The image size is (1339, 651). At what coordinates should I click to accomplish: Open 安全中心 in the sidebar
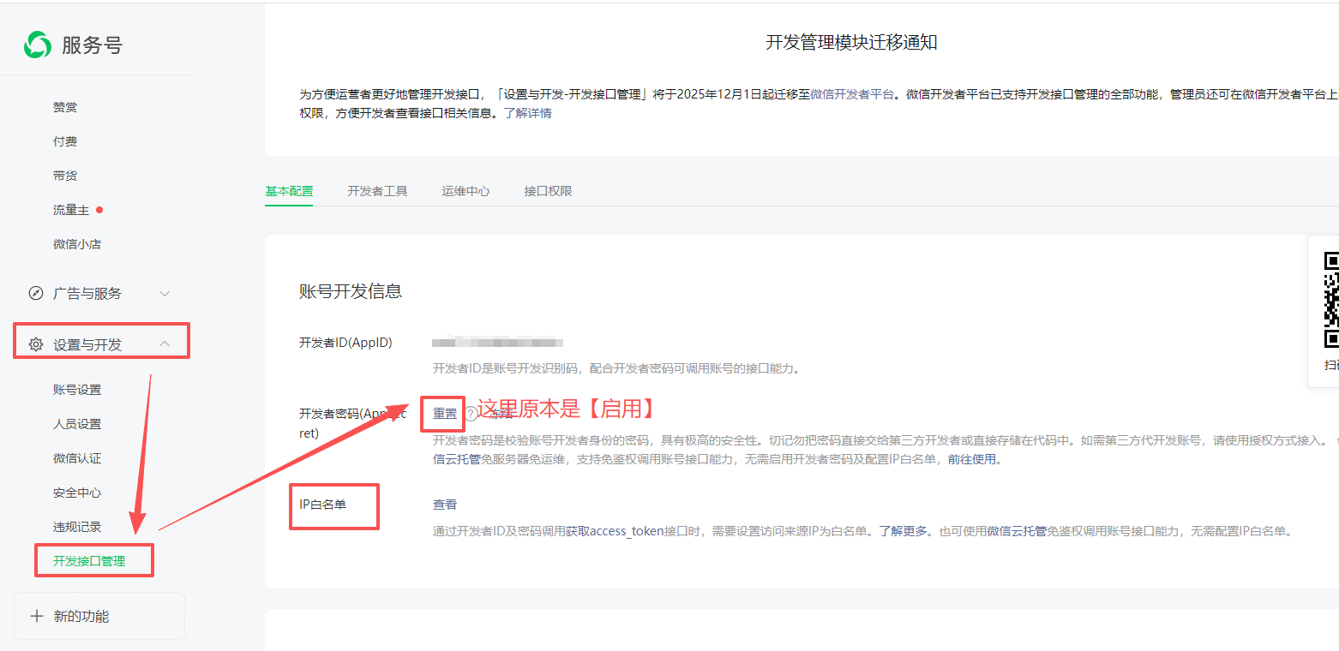tap(77, 493)
